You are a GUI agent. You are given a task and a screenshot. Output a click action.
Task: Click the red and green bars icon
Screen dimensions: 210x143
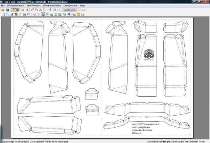[x=74, y=14]
